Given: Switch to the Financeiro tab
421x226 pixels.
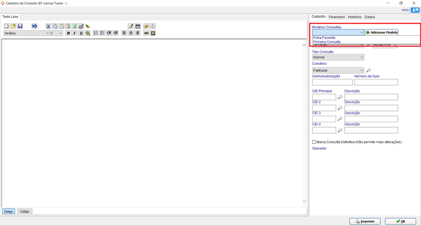Looking at the screenshot, I should [x=337, y=17].
